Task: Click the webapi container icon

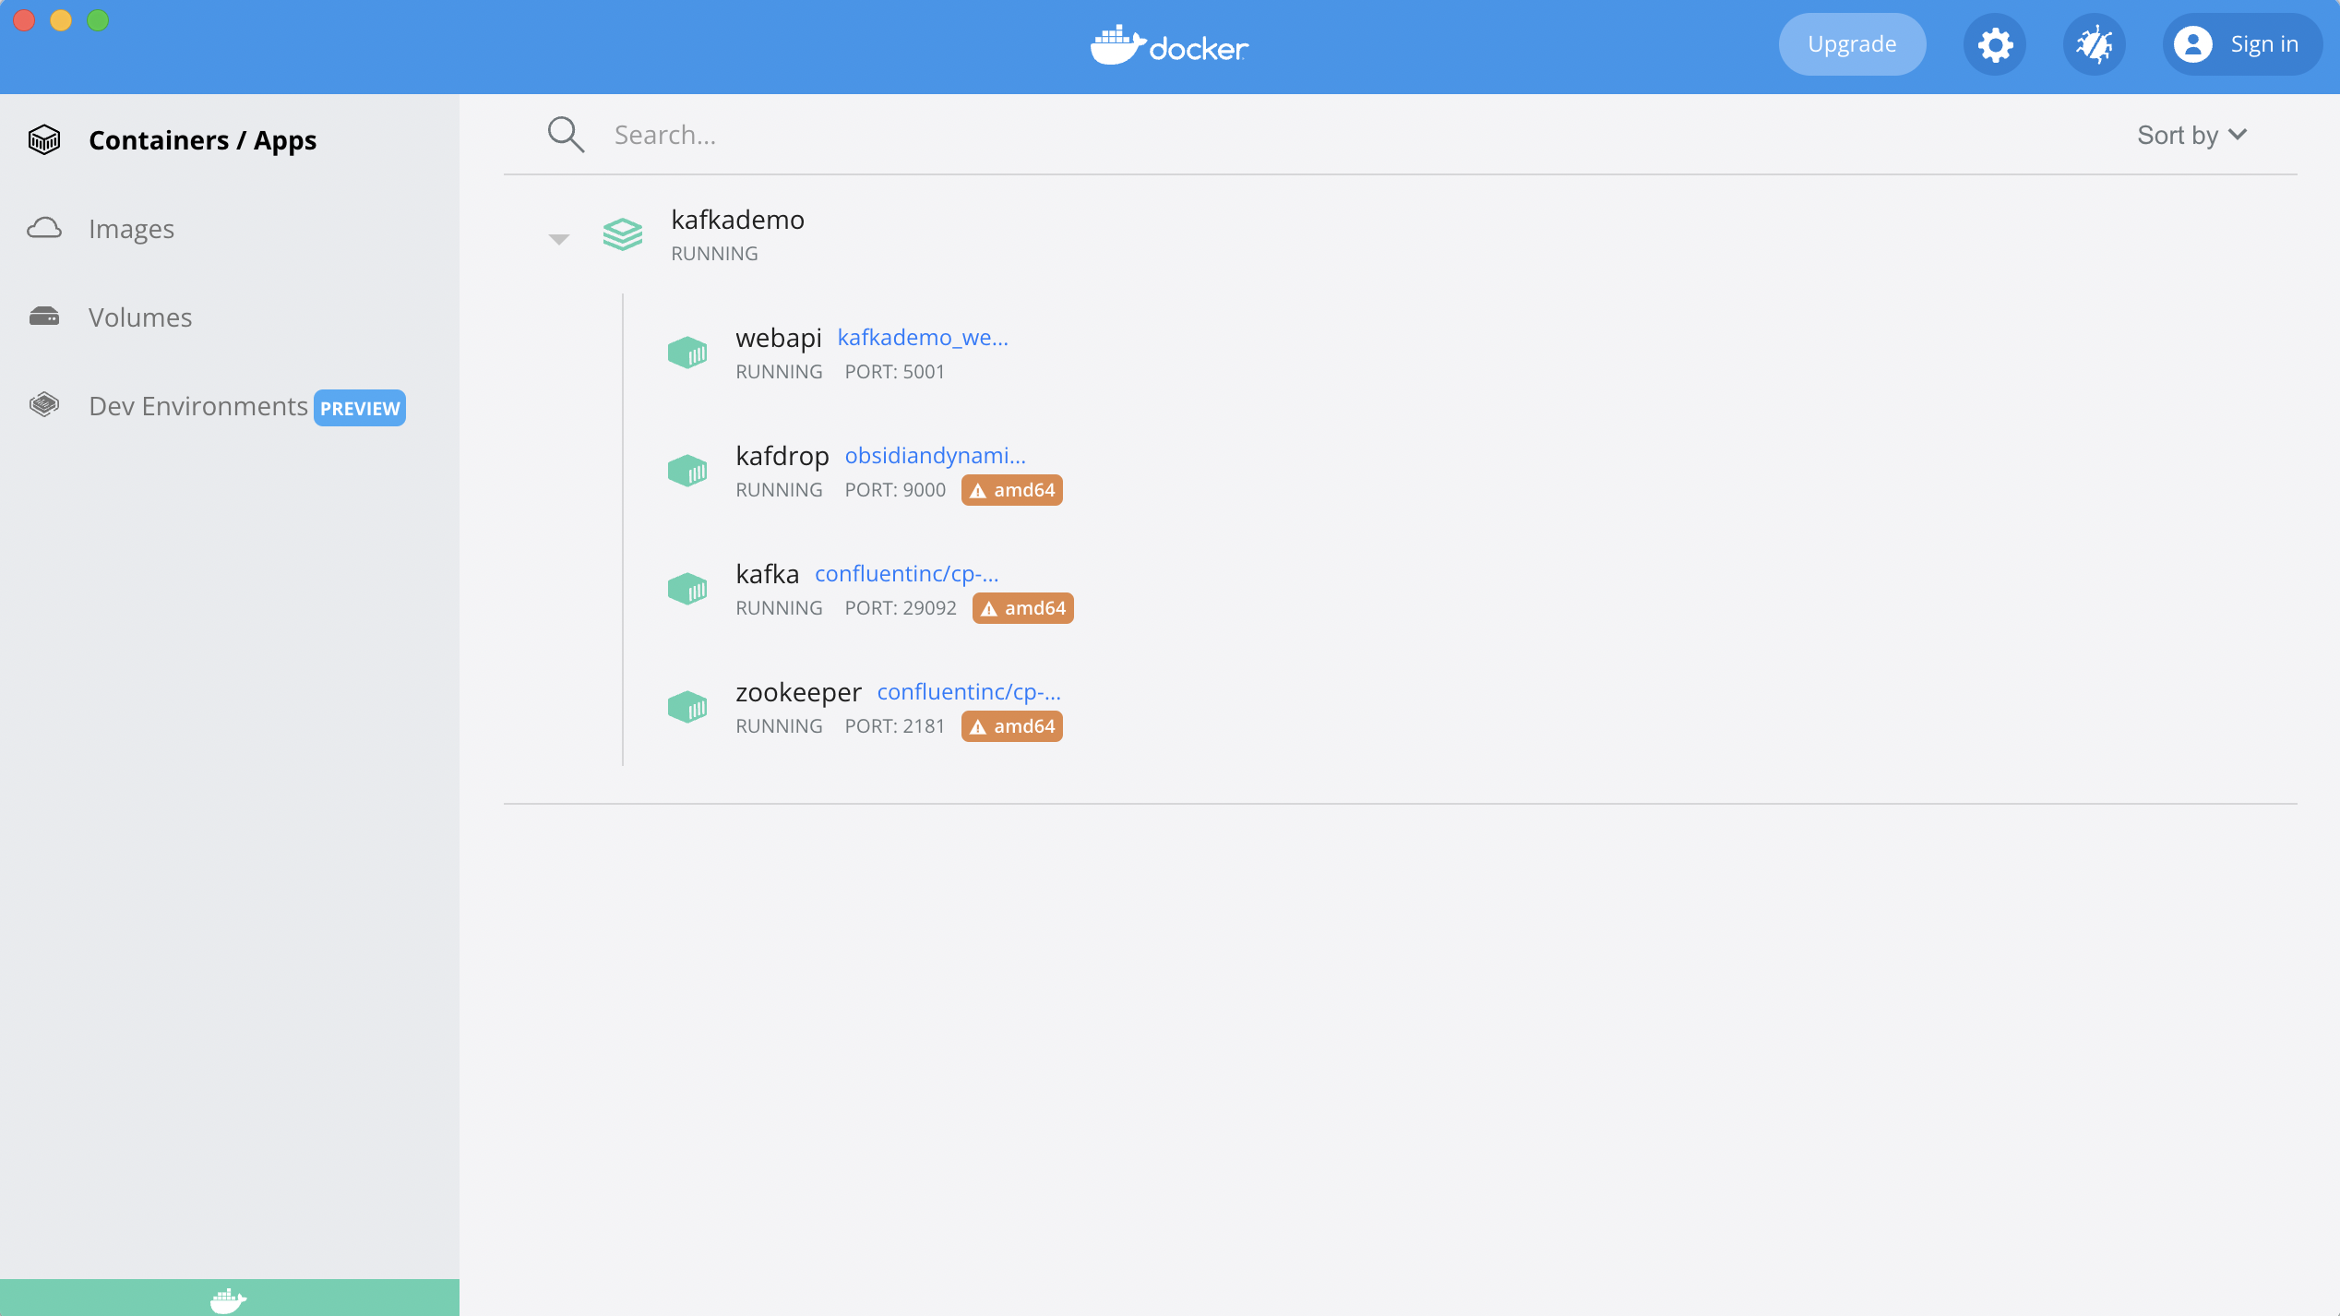Action: pos(687,353)
